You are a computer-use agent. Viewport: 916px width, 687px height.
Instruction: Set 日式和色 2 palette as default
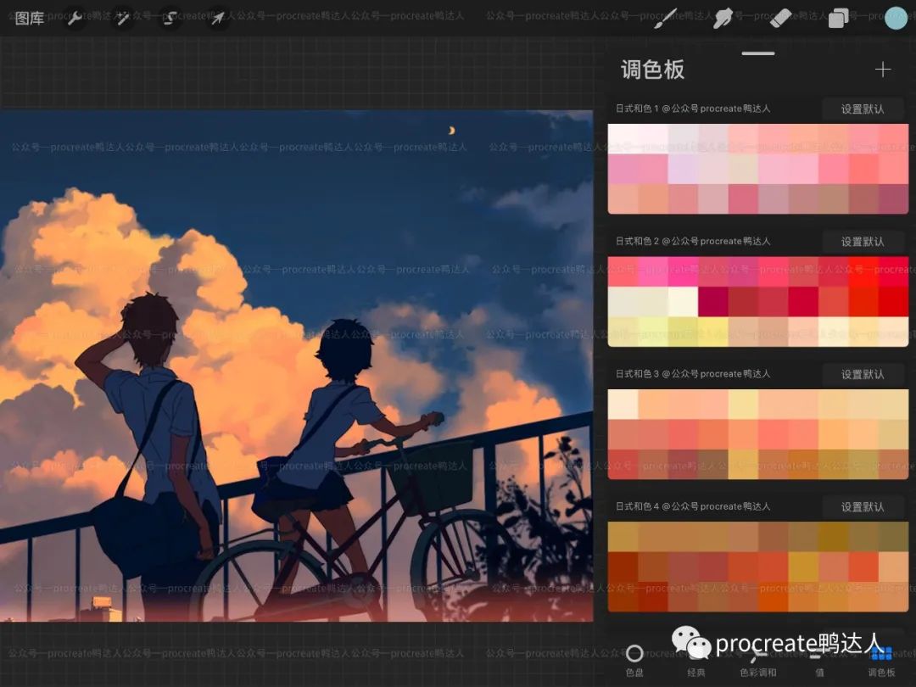click(x=863, y=241)
